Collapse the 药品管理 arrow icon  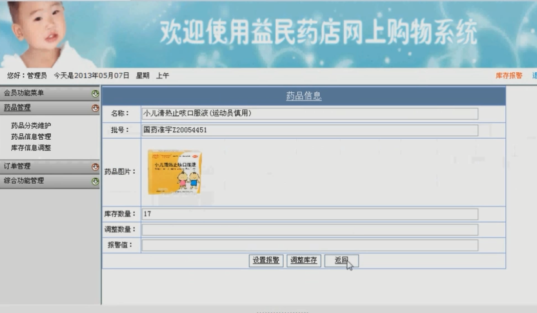click(x=95, y=108)
